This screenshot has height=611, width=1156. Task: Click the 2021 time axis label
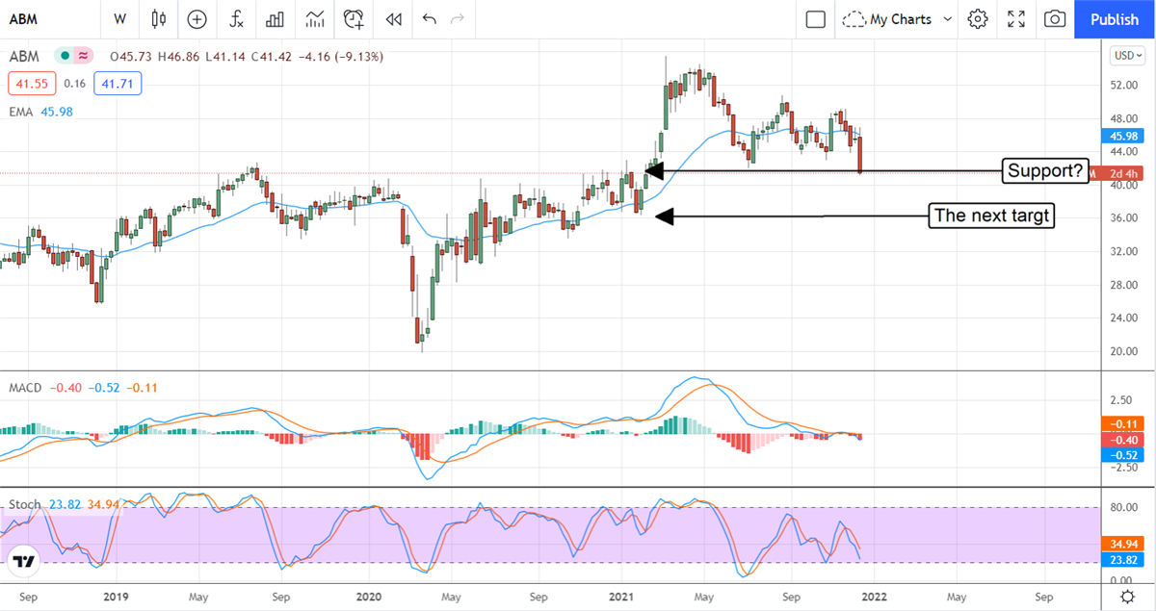(621, 597)
